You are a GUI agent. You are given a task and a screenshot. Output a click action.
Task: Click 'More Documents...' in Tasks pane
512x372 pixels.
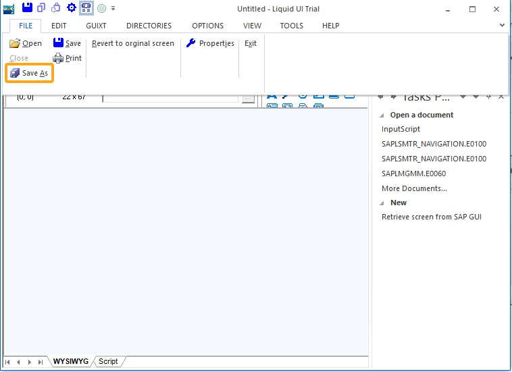[x=414, y=188]
